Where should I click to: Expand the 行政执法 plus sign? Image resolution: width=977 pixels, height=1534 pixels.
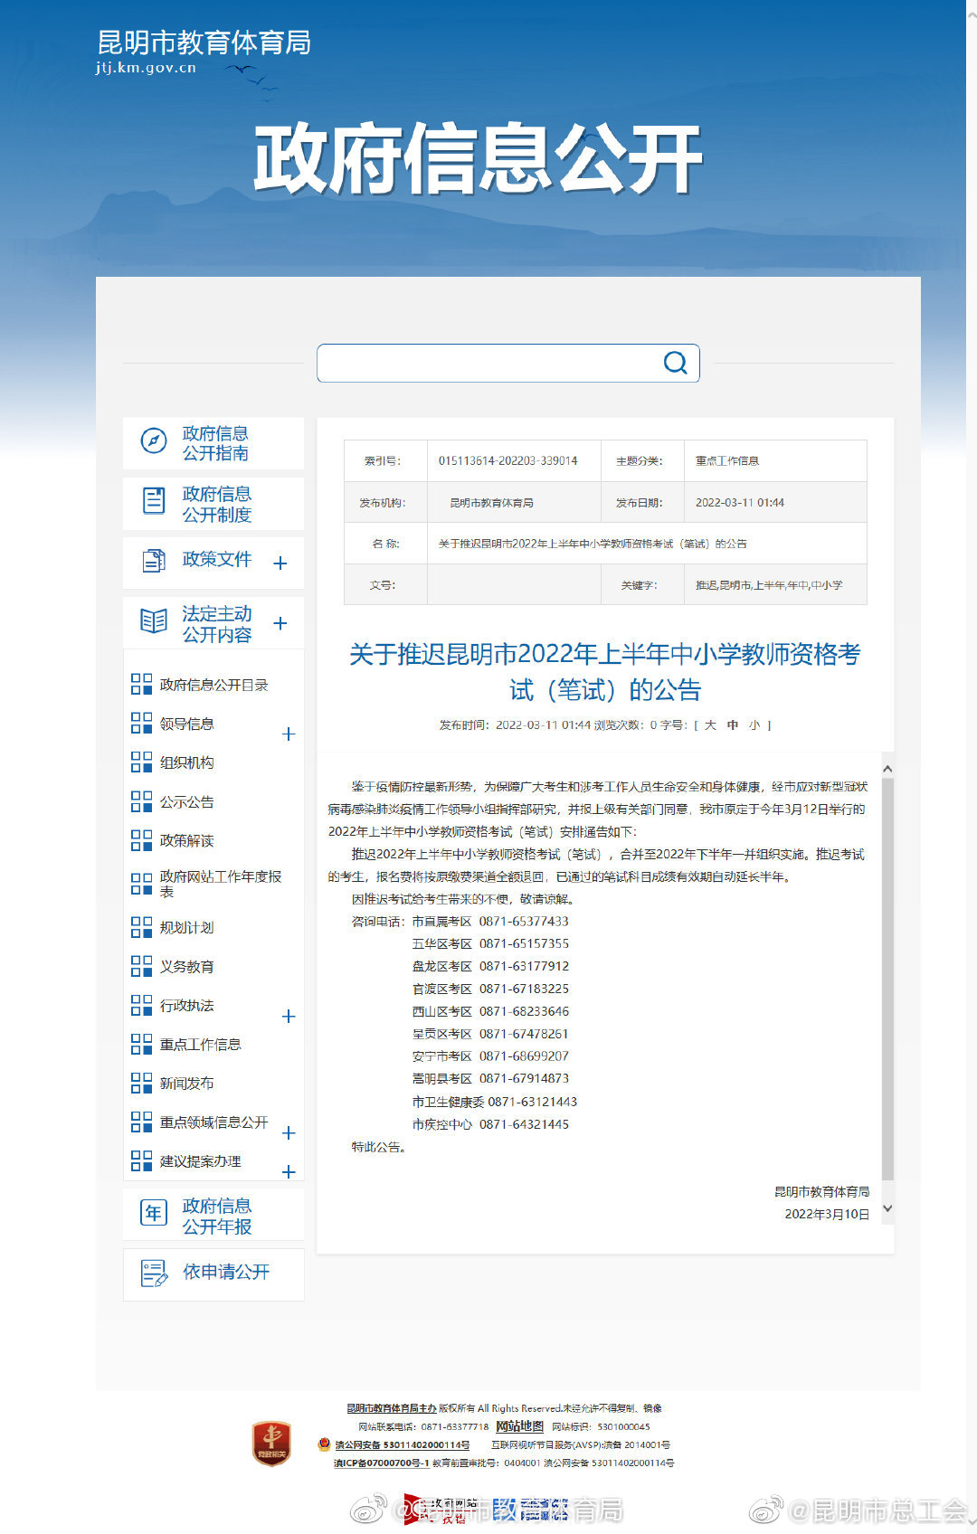click(x=289, y=1016)
